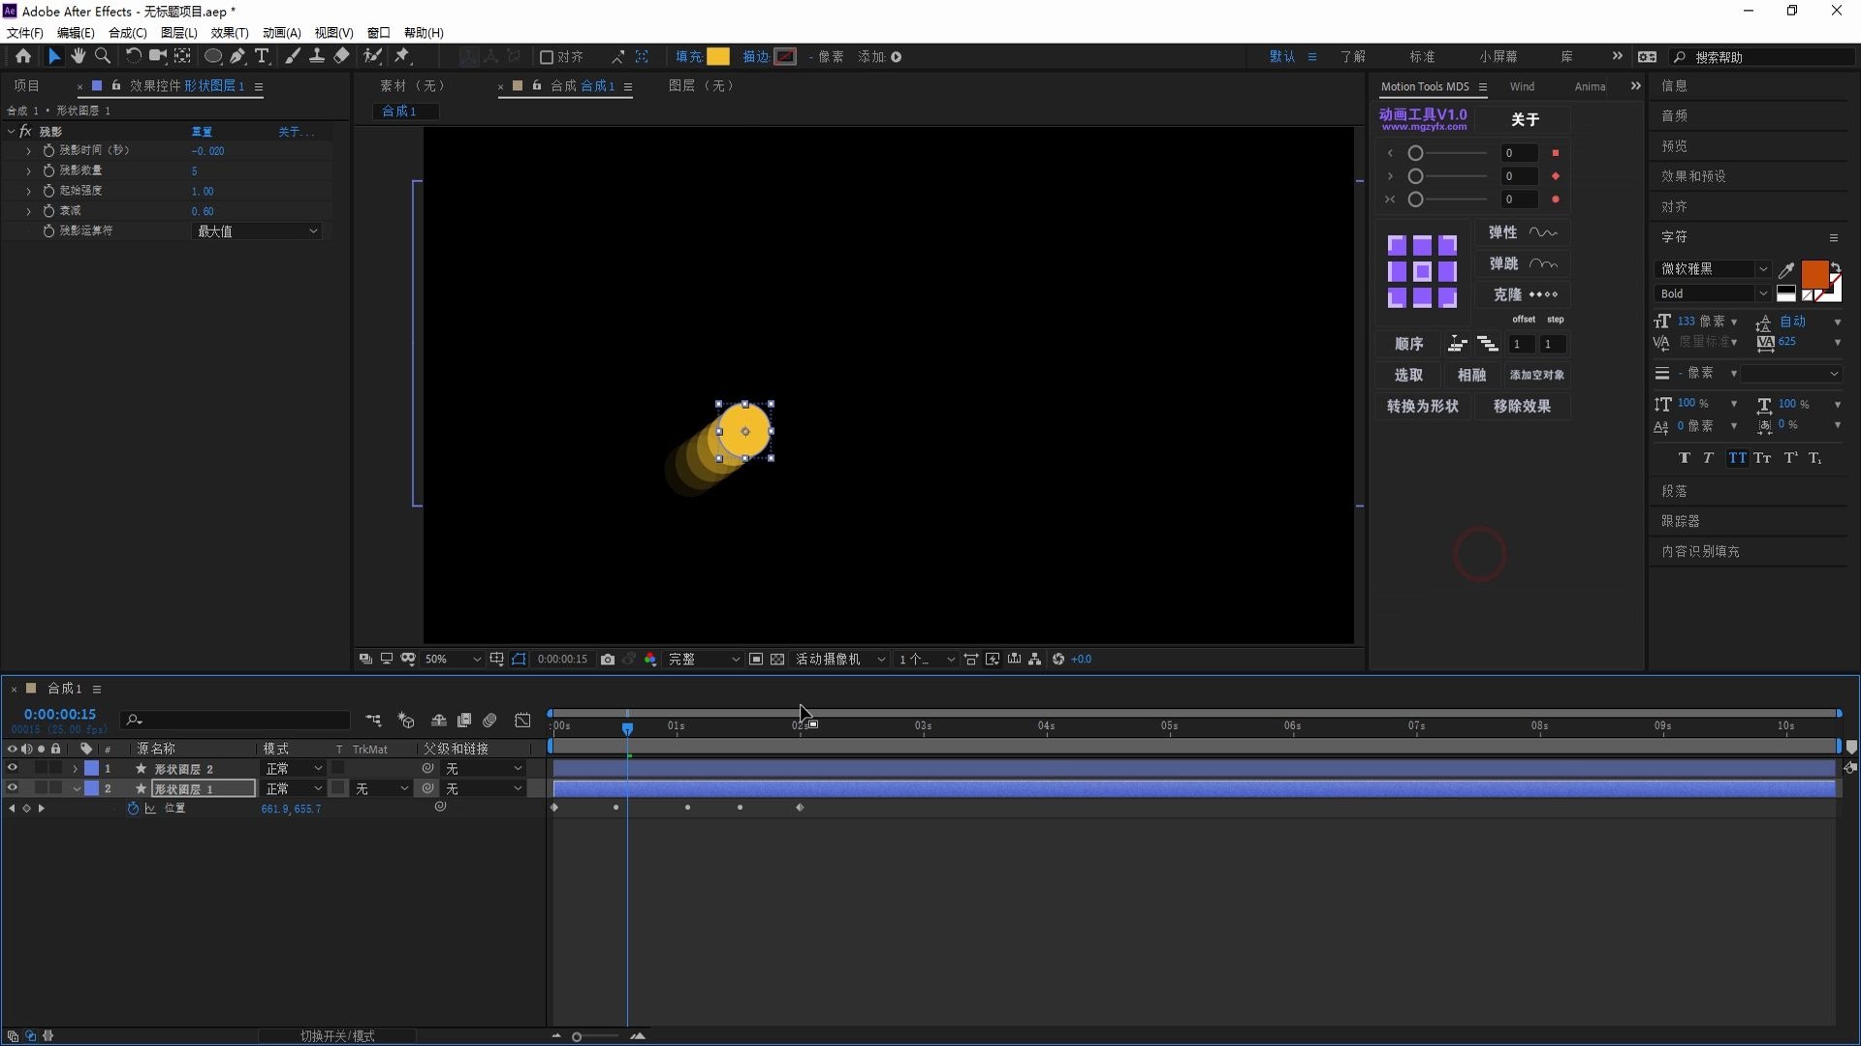Click 重置 reset link for 残影 effect
Screen dimensions: 1861x1046
pyautogui.click(x=202, y=132)
